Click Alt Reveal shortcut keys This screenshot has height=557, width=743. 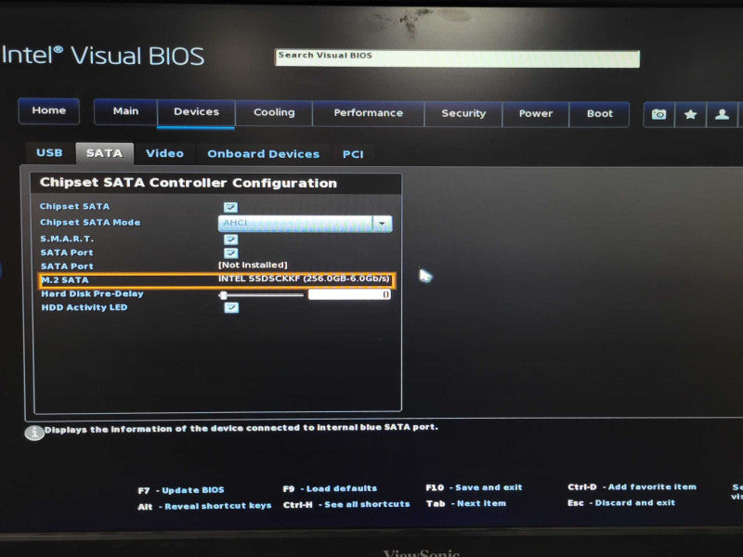click(x=204, y=506)
